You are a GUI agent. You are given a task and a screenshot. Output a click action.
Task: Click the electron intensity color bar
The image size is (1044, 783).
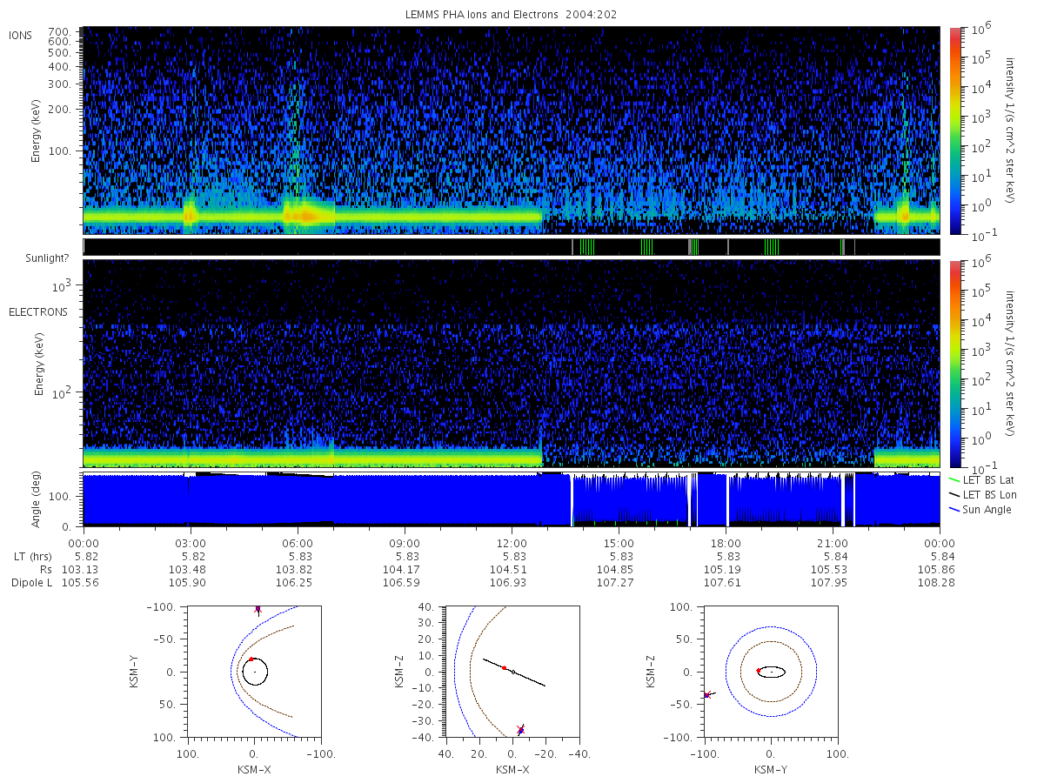954,364
